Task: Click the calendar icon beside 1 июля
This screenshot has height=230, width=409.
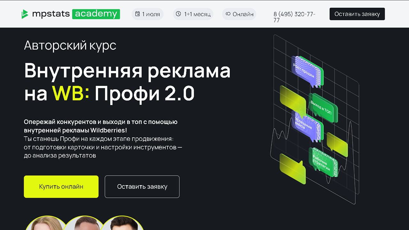Action: [137, 14]
